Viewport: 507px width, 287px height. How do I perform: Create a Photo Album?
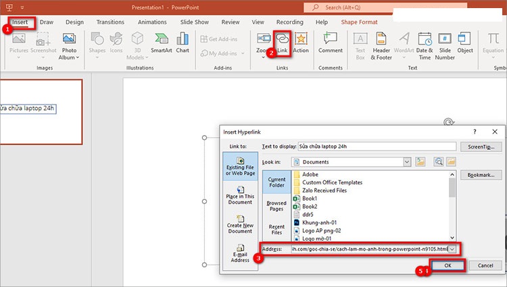point(69,46)
